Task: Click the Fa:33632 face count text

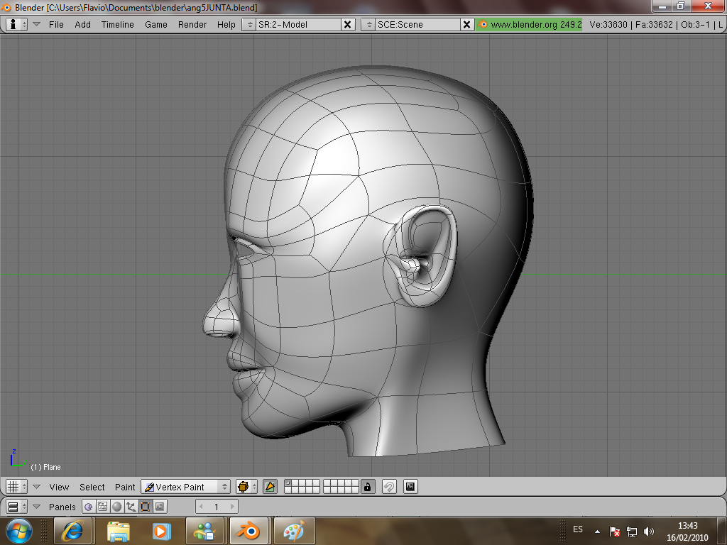Action: tap(654, 25)
